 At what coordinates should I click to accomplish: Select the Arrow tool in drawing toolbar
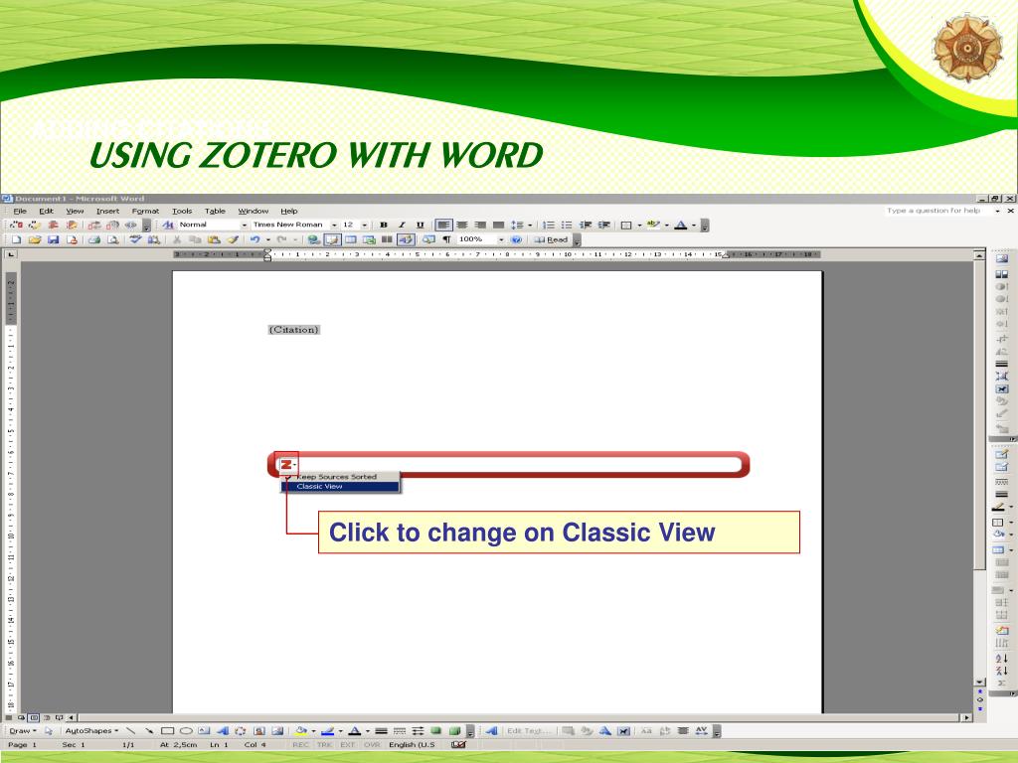click(149, 731)
